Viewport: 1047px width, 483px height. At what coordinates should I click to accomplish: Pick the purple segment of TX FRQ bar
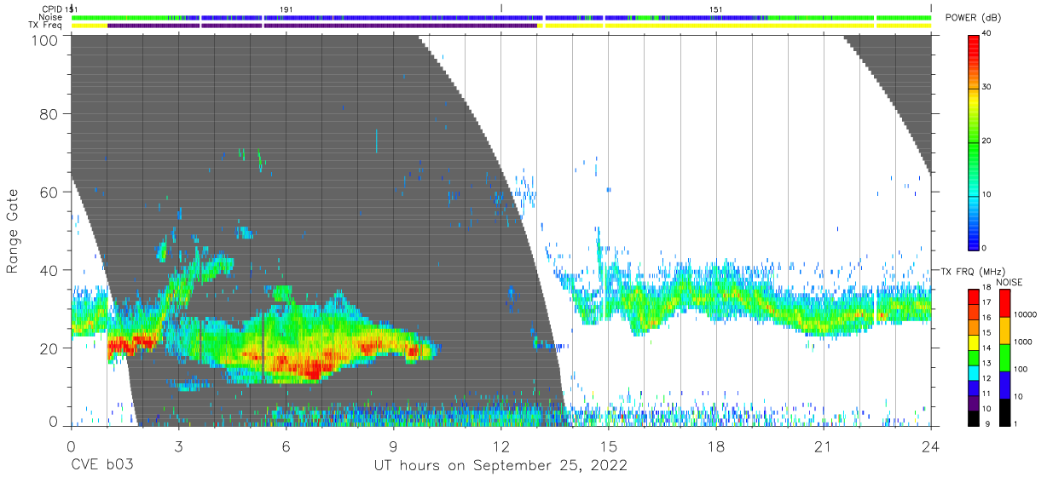974,403
